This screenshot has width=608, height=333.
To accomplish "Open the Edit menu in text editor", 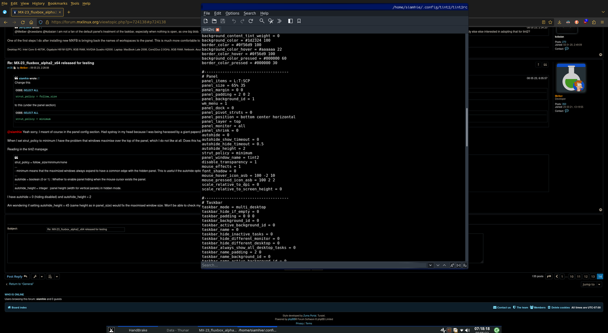I will click(218, 13).
